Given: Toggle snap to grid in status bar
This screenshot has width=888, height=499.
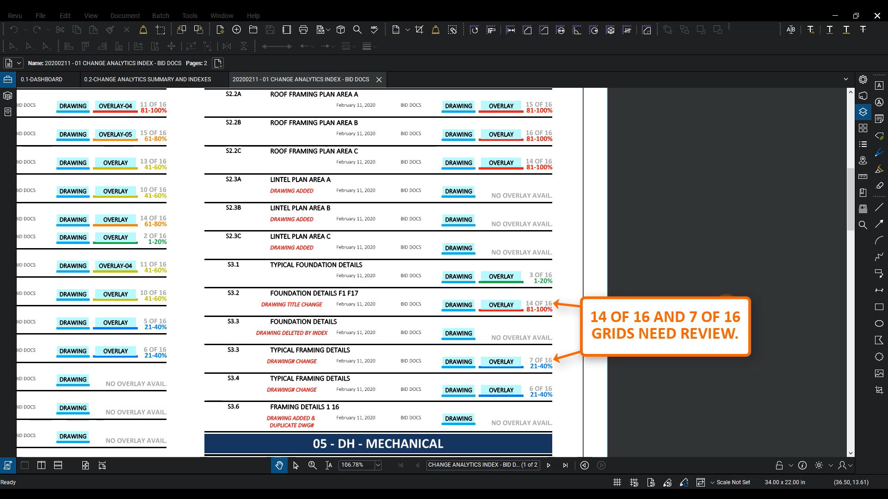Looking at the screenshot, I should (x=634, y=482).
